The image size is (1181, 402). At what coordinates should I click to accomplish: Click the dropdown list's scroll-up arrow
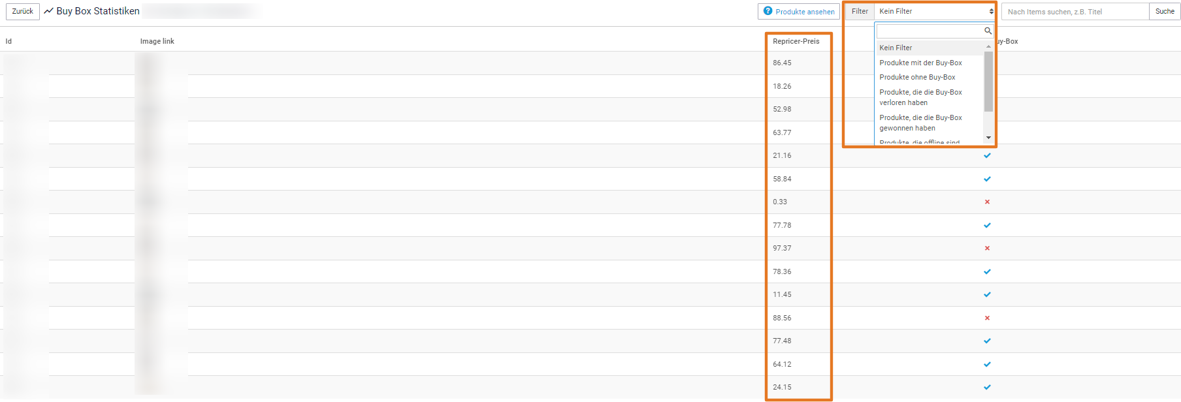(988, 46)
